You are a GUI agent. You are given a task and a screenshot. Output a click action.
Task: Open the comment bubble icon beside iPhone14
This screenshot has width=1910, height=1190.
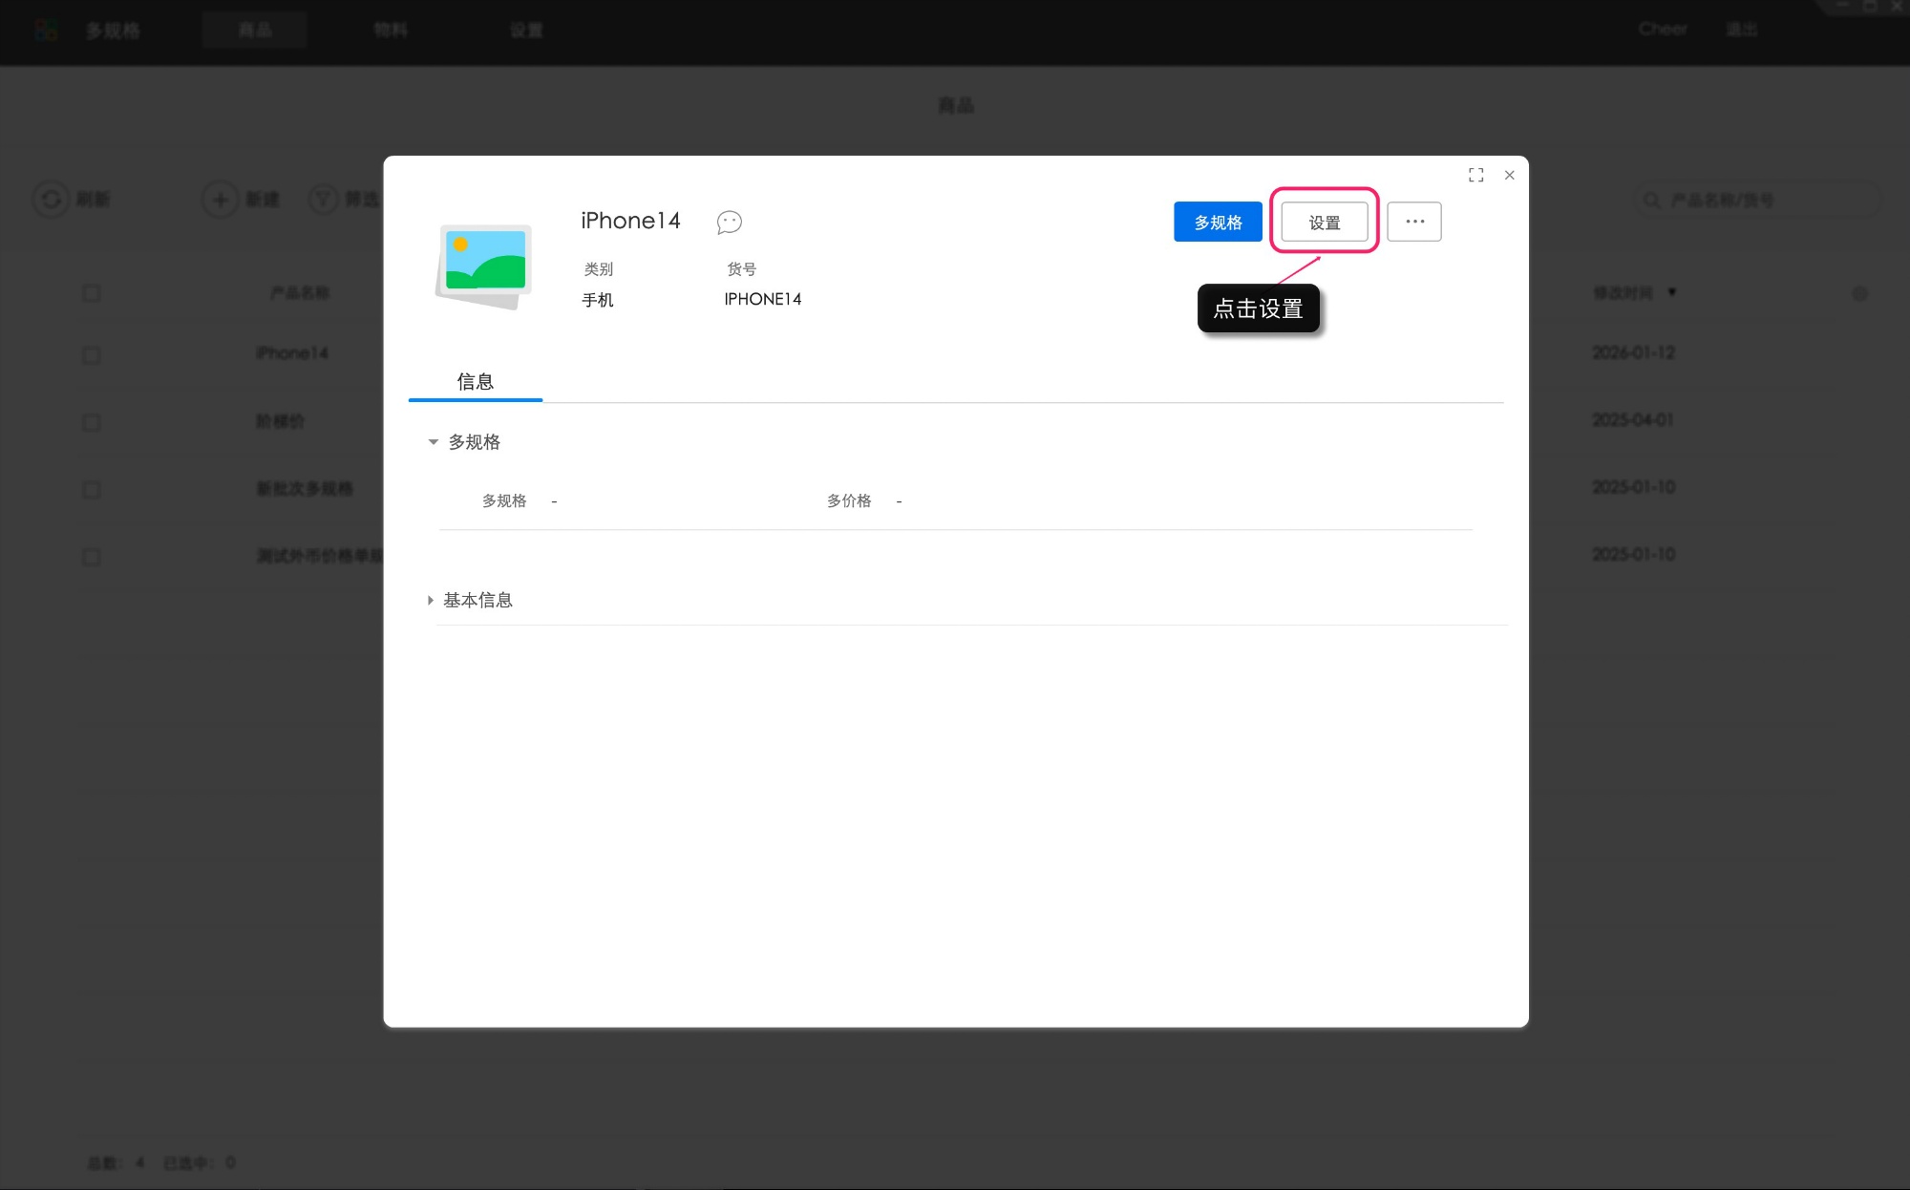(x=729, y=223)
